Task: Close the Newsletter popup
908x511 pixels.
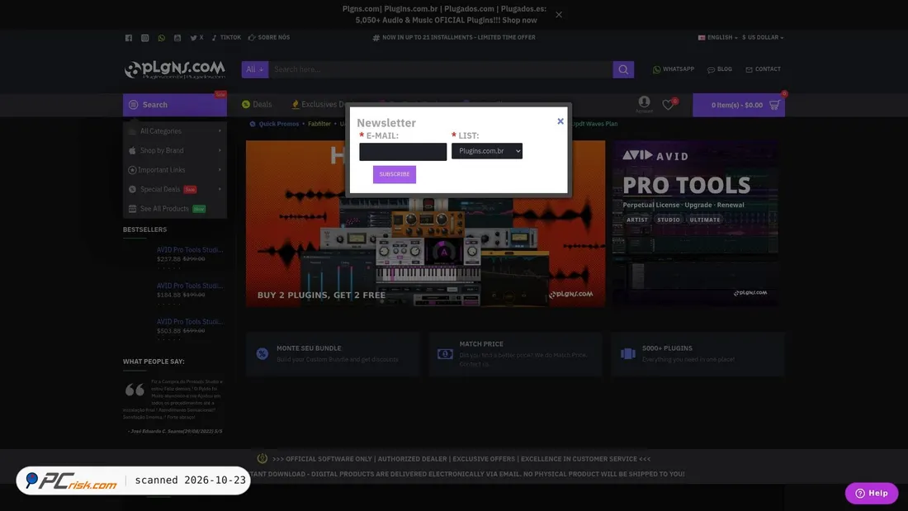Action: coord(560,121)
